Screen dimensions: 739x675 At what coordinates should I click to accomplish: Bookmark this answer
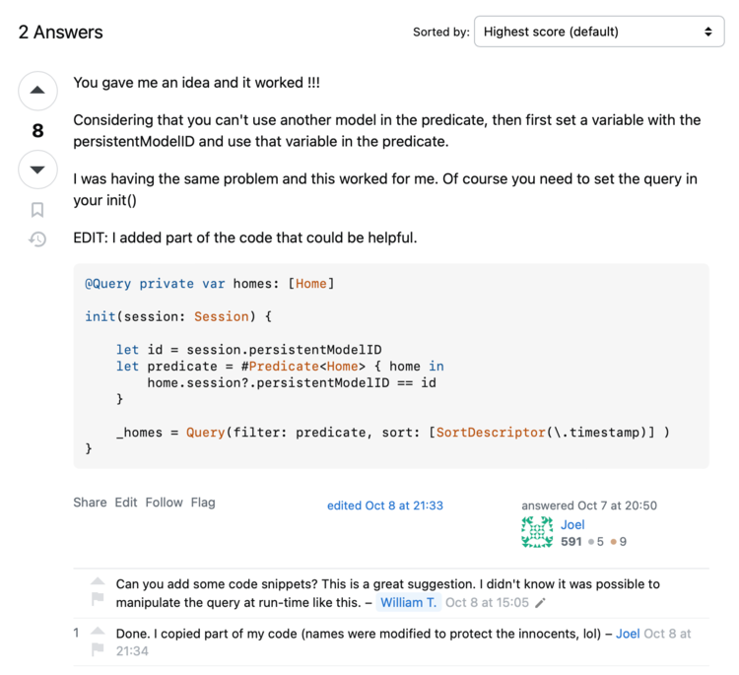click(37, 210)
